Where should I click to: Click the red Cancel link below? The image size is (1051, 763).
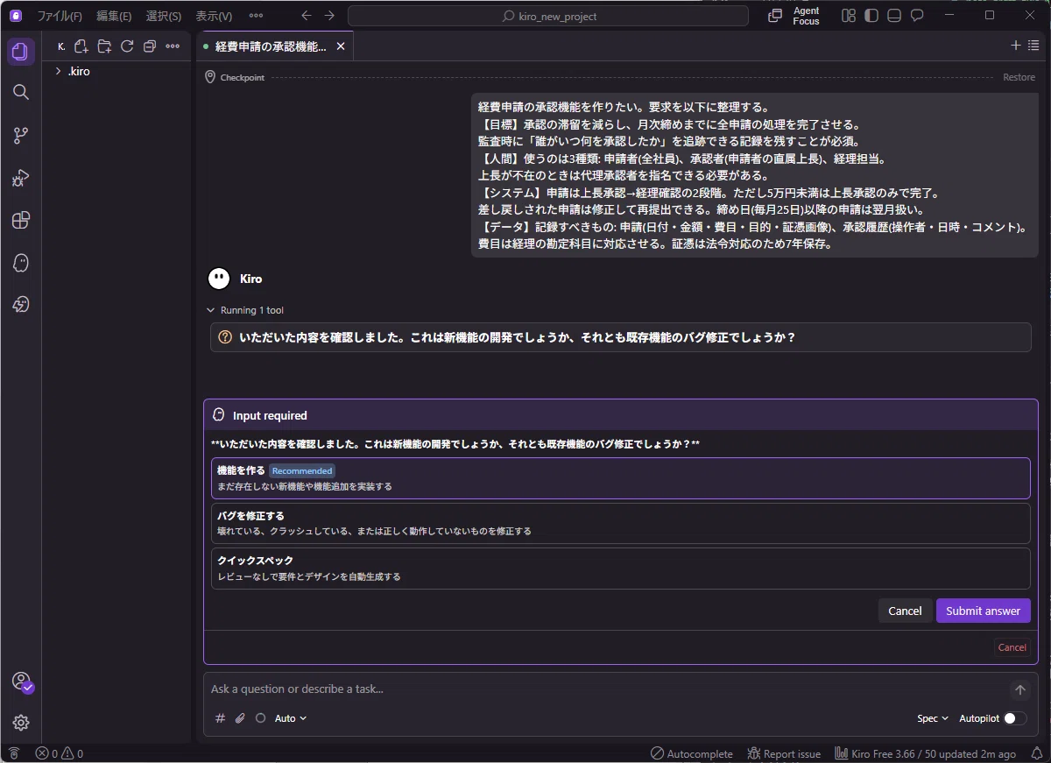coord(1012,647)
